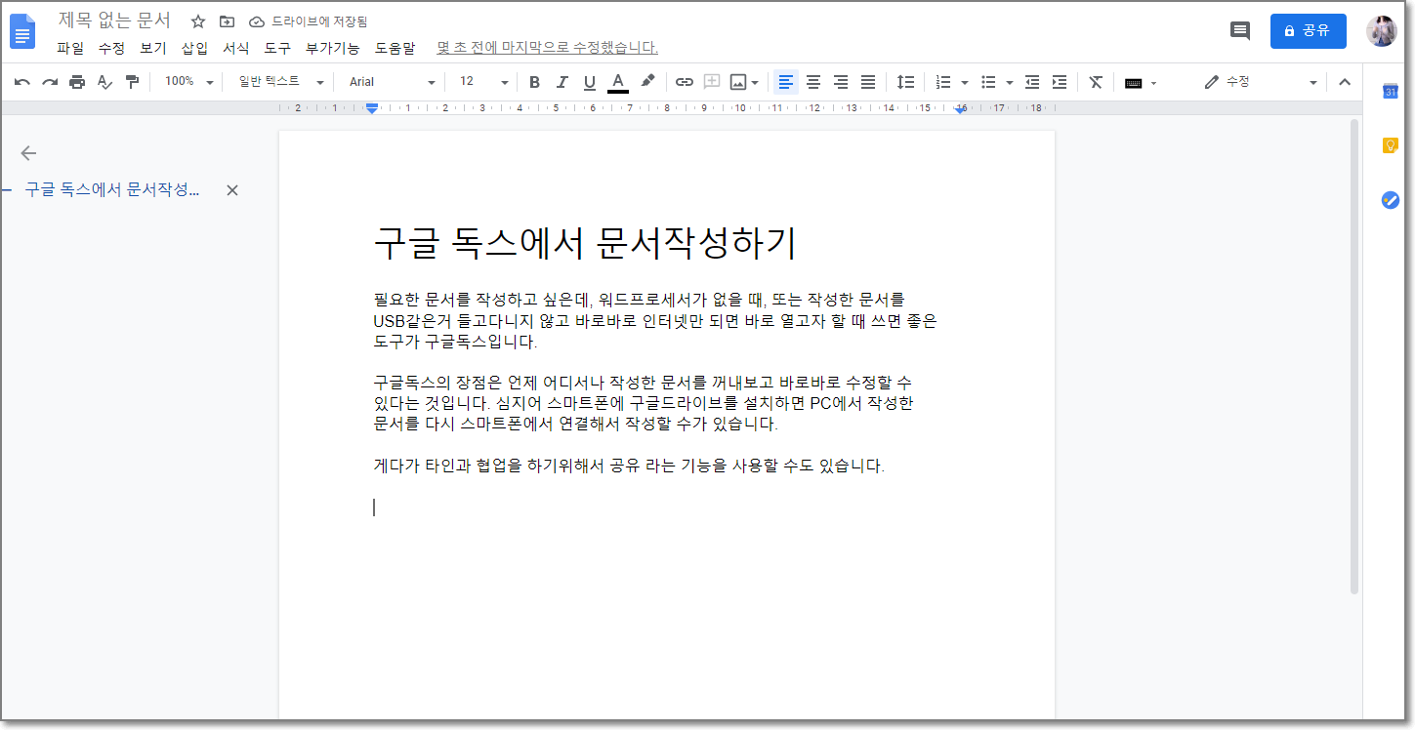The height and width of the screenshot is (730, 1415).
Task: Select justify align
Action: [x=867, y=82]
